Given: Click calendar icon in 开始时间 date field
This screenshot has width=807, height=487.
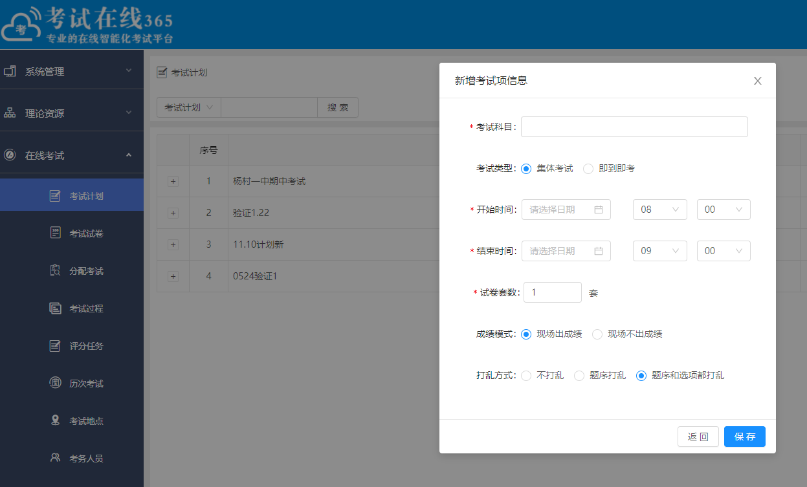Looking at the screenshot, I should click(598, 210).
